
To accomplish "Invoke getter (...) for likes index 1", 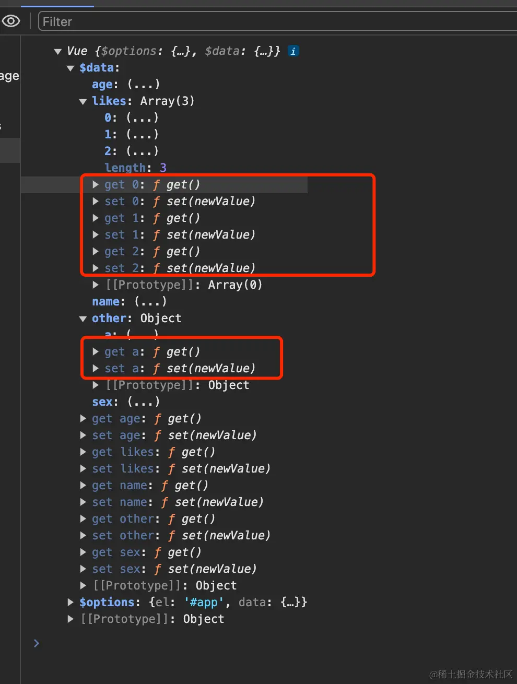I will point(142,135).
